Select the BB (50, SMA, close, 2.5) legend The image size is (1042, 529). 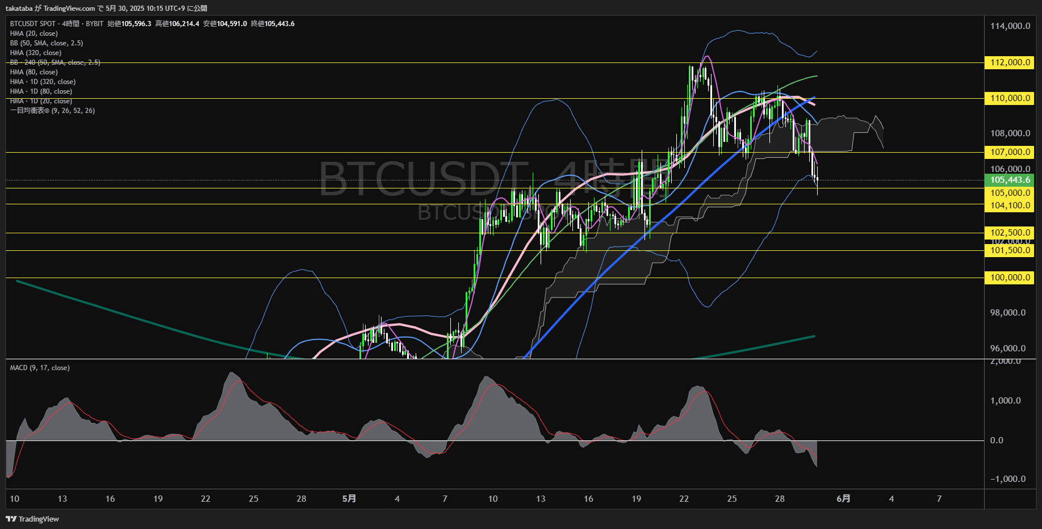coord(47,43)
